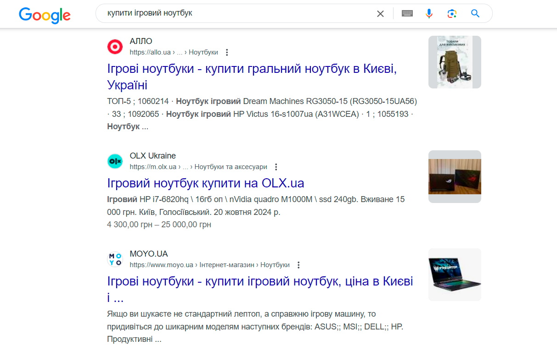
Task: Click the MOYO.UA site name
Action: (149, 254)
